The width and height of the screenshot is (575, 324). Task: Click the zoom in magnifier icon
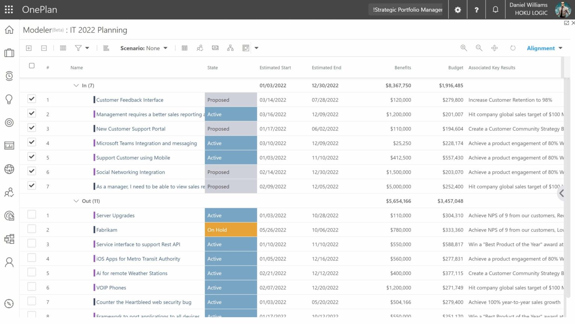pyautogui.click(x=464, y=48)
